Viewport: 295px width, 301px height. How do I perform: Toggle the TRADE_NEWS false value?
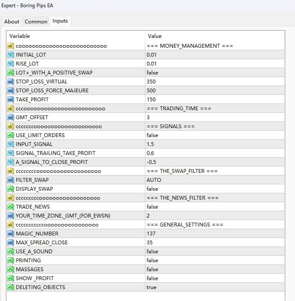tap(152, 207)
